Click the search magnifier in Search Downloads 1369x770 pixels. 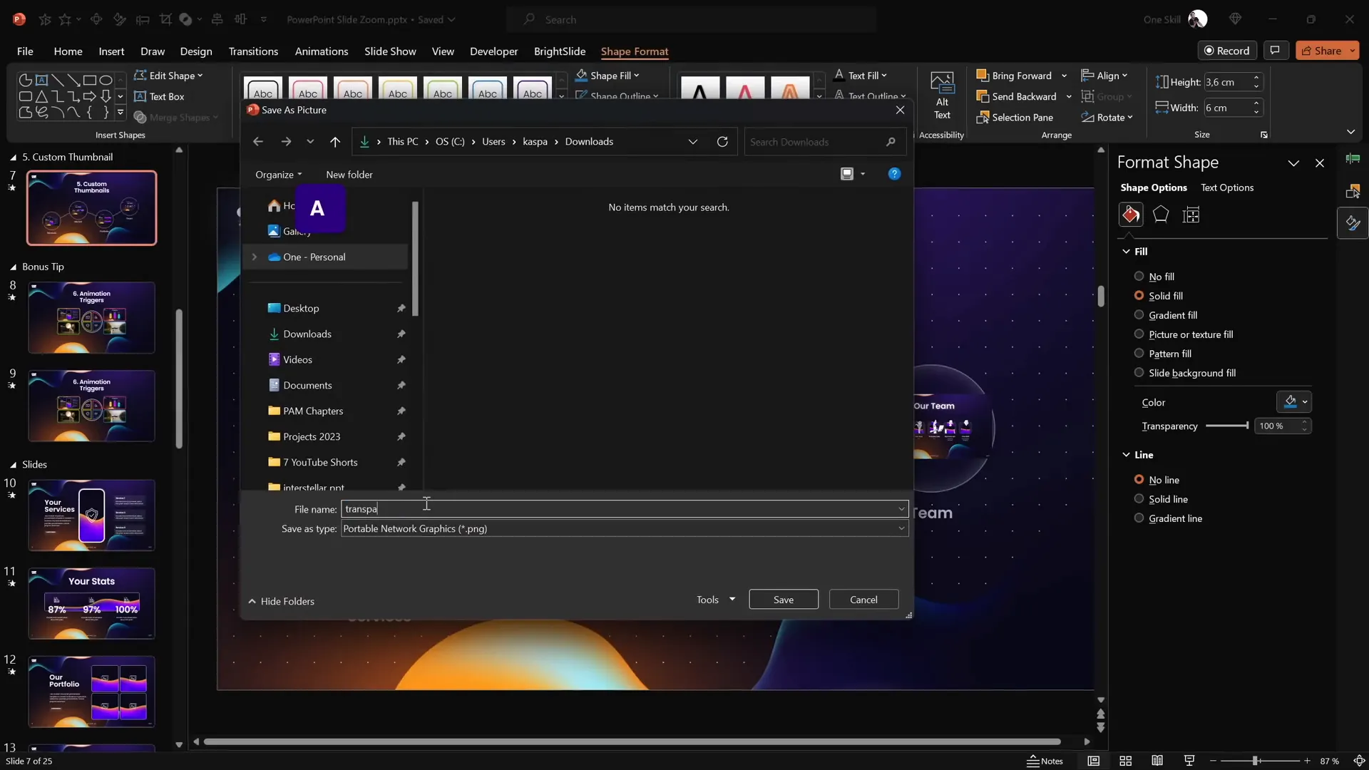point(891,142)
